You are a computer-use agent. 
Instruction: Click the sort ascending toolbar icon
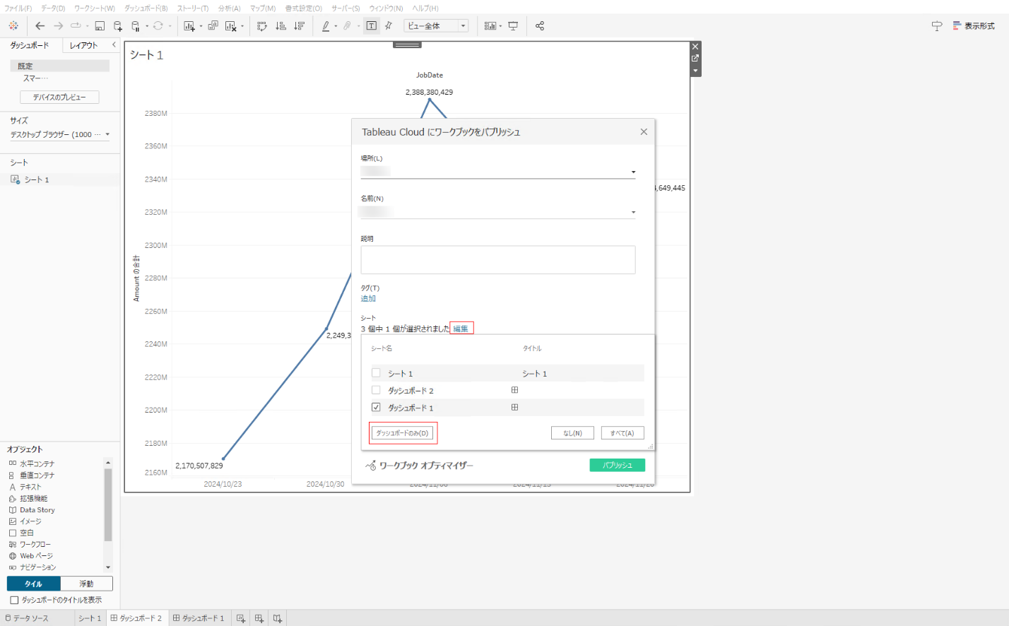[x=281, y=26]
